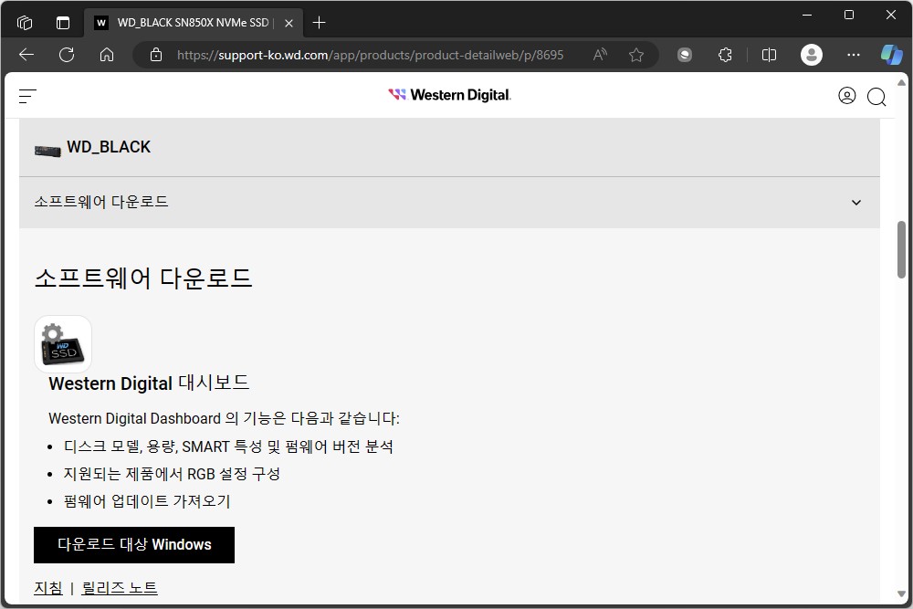
Task: Open the gray circular extension icon
Action: tap(685, 55)
